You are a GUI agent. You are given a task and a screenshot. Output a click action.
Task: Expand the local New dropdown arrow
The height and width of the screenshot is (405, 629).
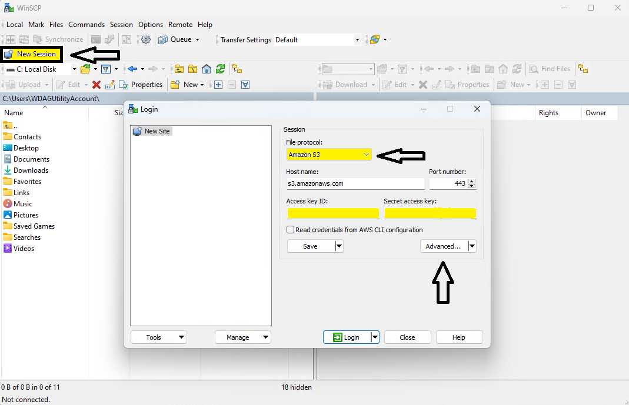point(202,85)
